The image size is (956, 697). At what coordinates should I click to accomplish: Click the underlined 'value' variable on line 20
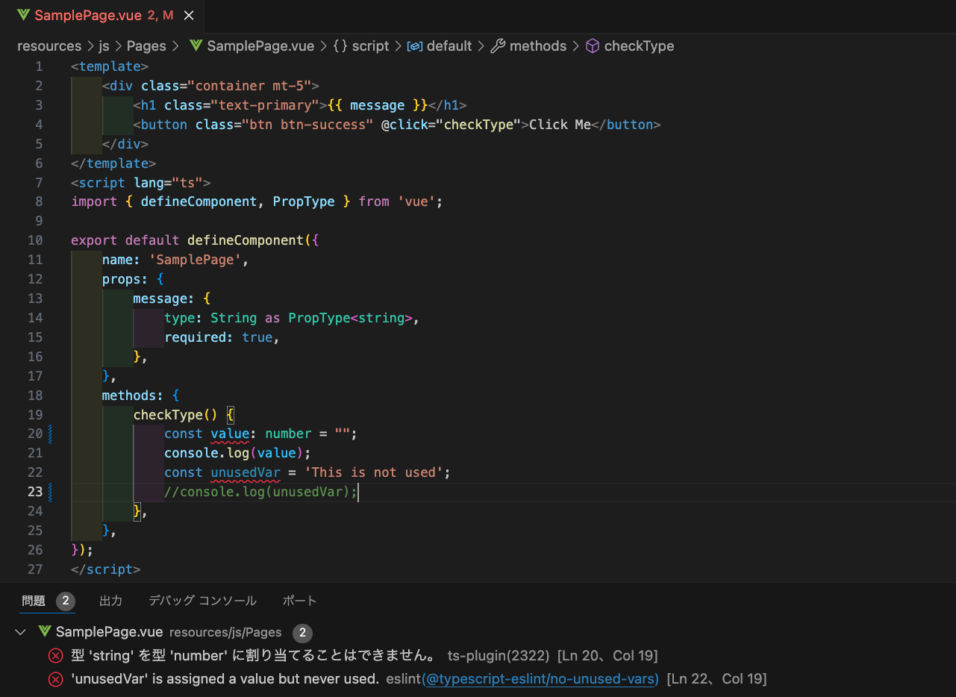[230, 434]
